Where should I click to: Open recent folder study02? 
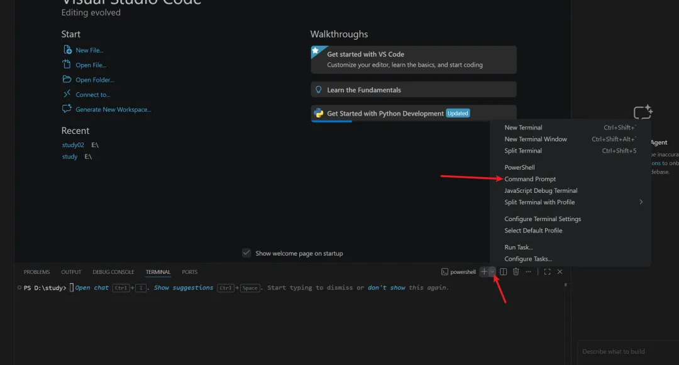pos(73,145)
